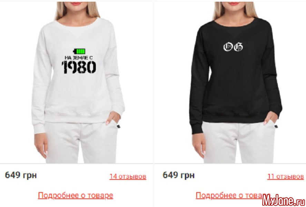Image resolution: width=306 pixels, height=207 pixels.
Task: Open Подробнее о товаре under white sweatshirt
Action: pos(76,195)
